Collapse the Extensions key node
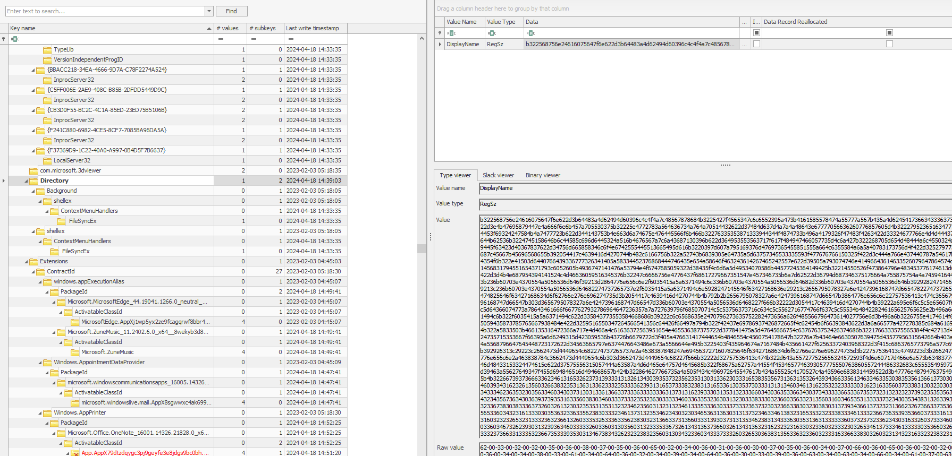Screen dimensions: 952x456 click(27, 262)
